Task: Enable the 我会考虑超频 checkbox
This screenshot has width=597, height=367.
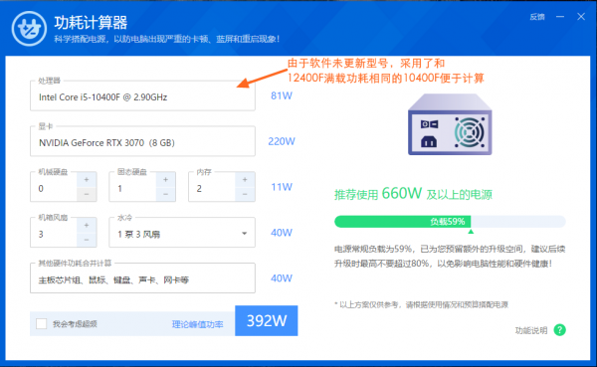Action: click(x=41, y=324)
